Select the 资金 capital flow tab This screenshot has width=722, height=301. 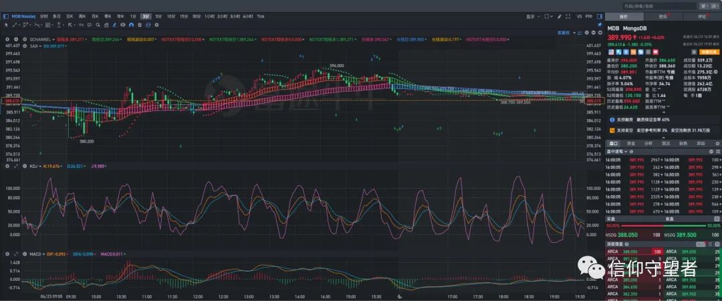631,143
